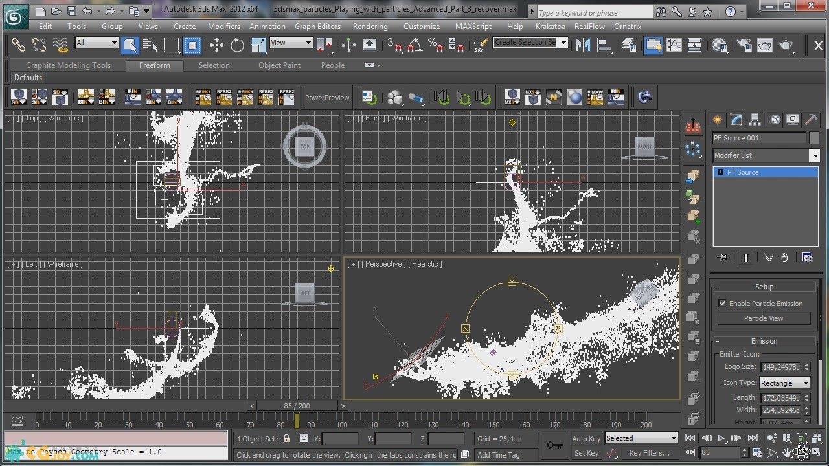The image size is (829, 466).
Task: Open Rendered Frame Window
Action: (765, 45)
